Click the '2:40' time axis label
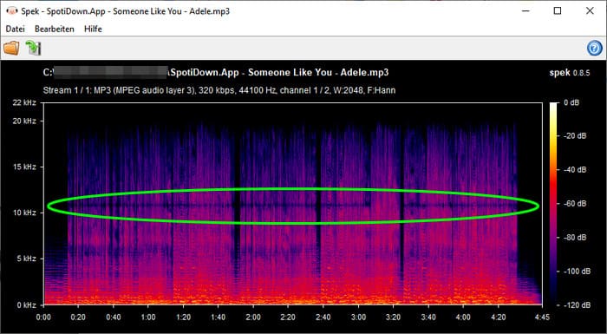This screenshot has height=334, width=607. pos(323,318)
